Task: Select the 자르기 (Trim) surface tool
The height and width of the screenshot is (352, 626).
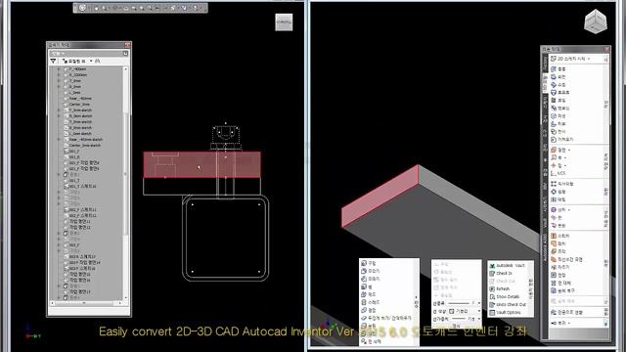Action: click(560, 267)
